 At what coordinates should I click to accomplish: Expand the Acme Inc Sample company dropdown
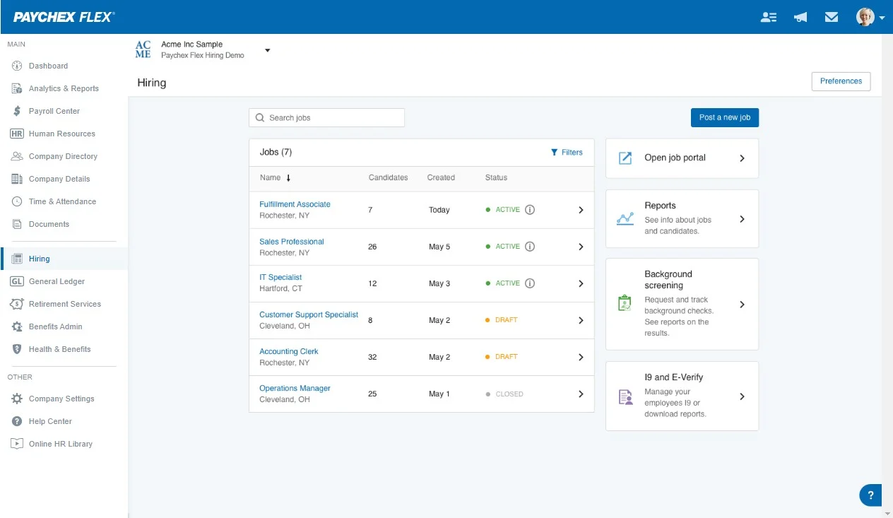tap(267, 50)
